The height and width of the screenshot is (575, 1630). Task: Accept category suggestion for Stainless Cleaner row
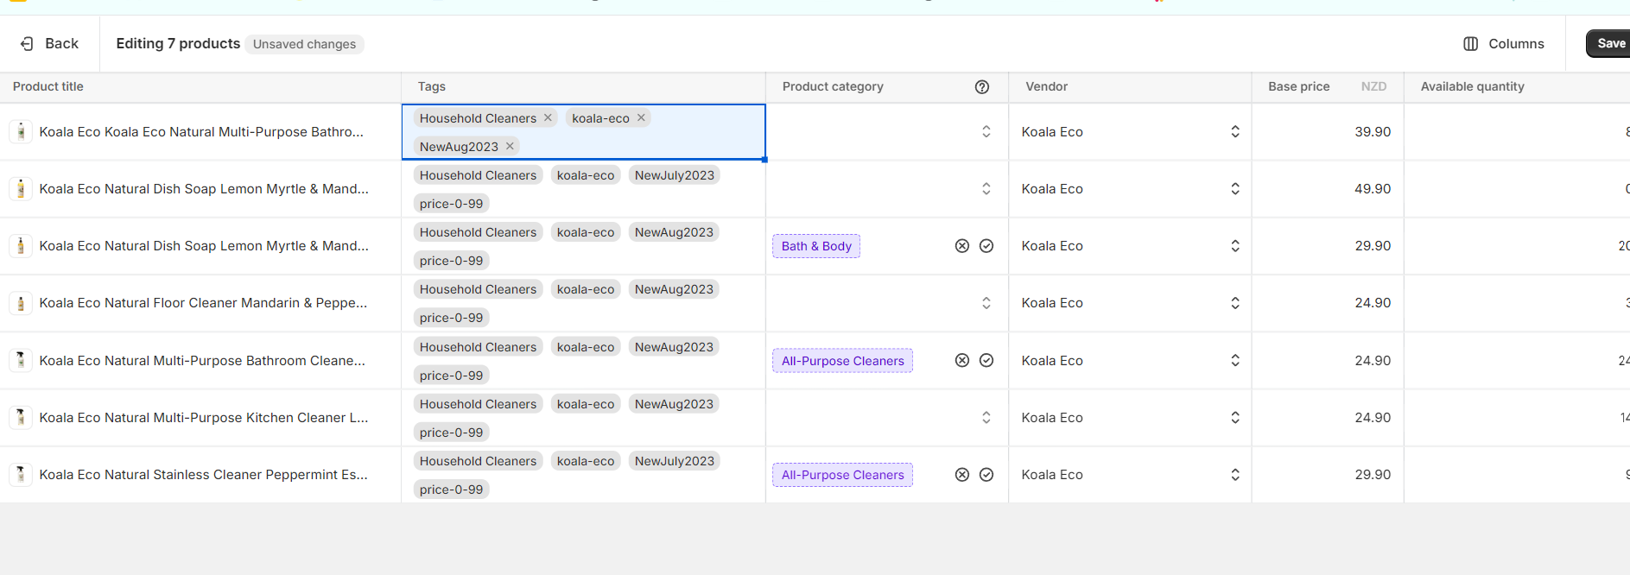point(986,475)
